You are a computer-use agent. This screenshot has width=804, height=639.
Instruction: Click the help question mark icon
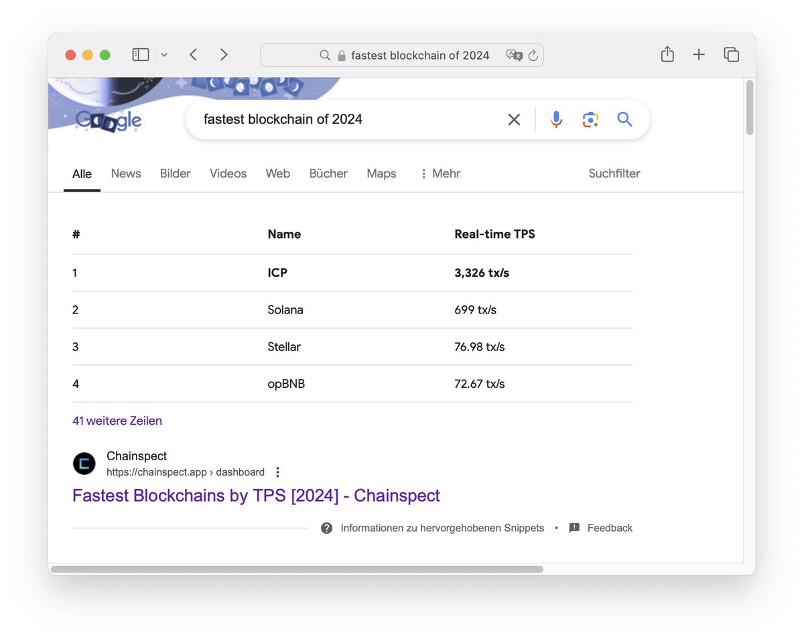pos(327,528)
